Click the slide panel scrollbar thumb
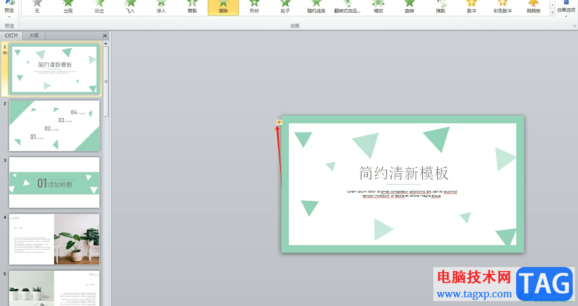The height and width of the screenshot is (306, 578). (x=106, y=81)
